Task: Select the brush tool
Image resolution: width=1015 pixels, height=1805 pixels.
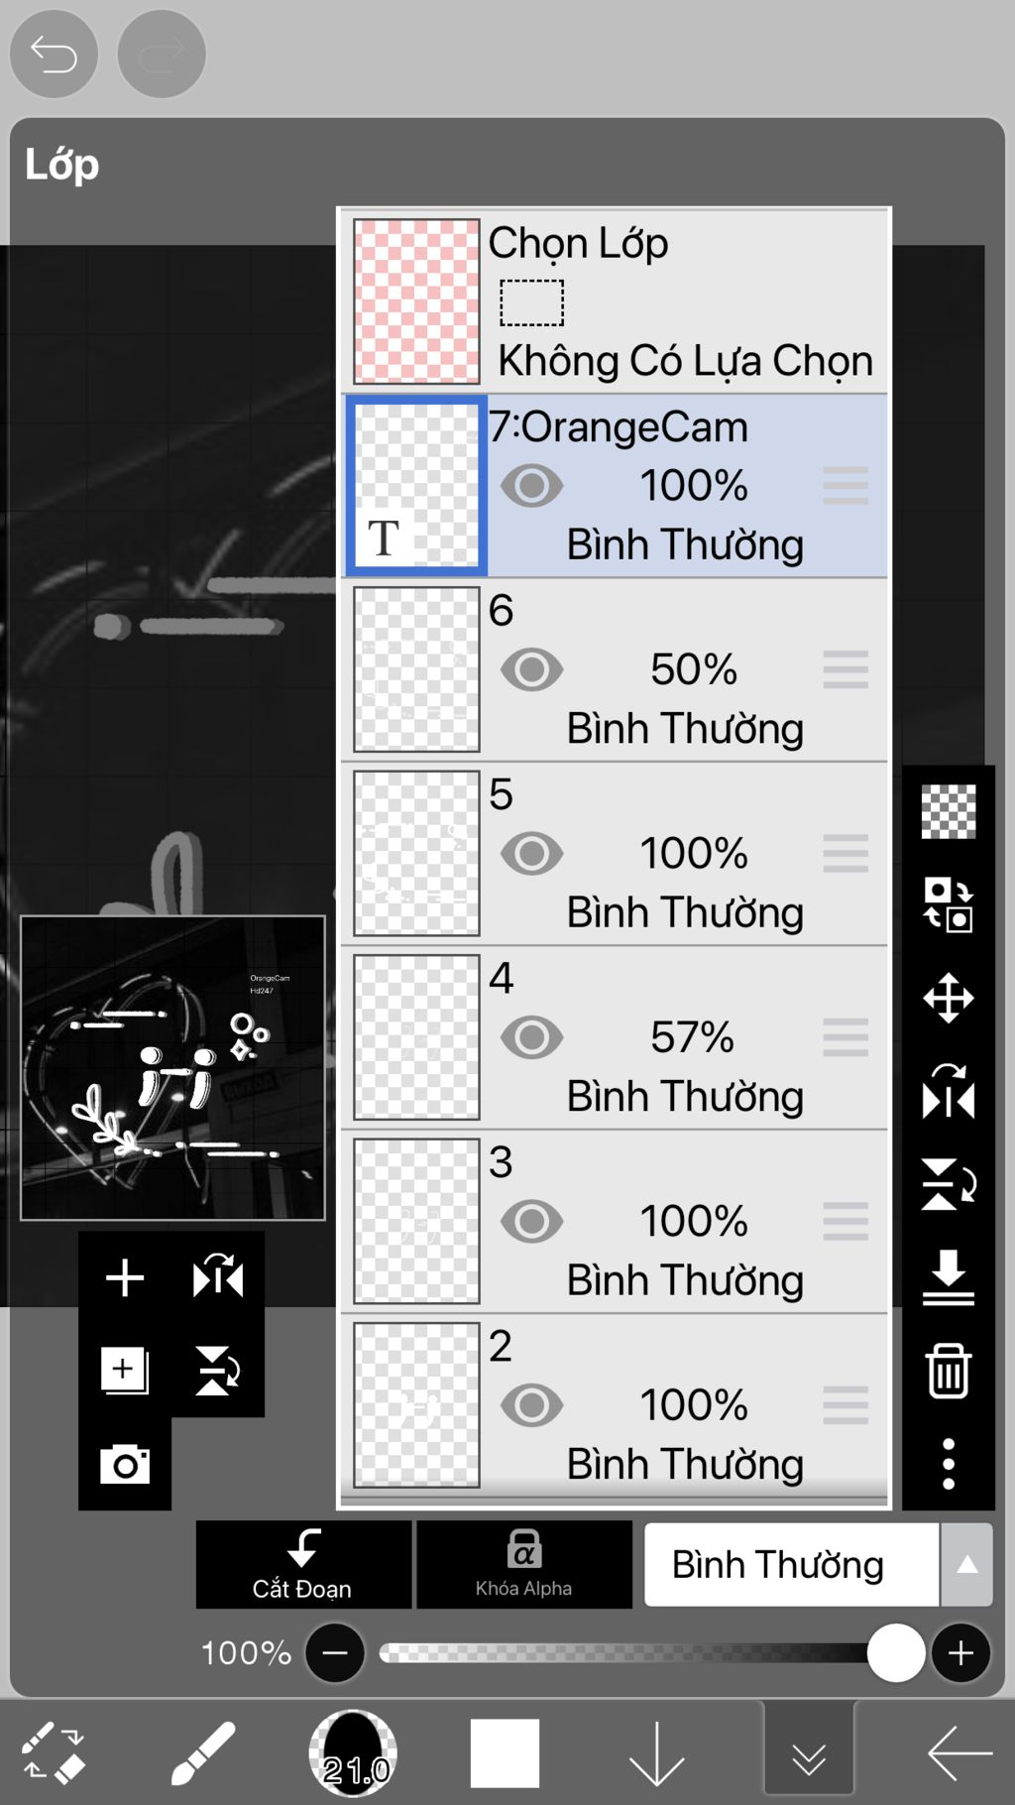Action: 203,1753
